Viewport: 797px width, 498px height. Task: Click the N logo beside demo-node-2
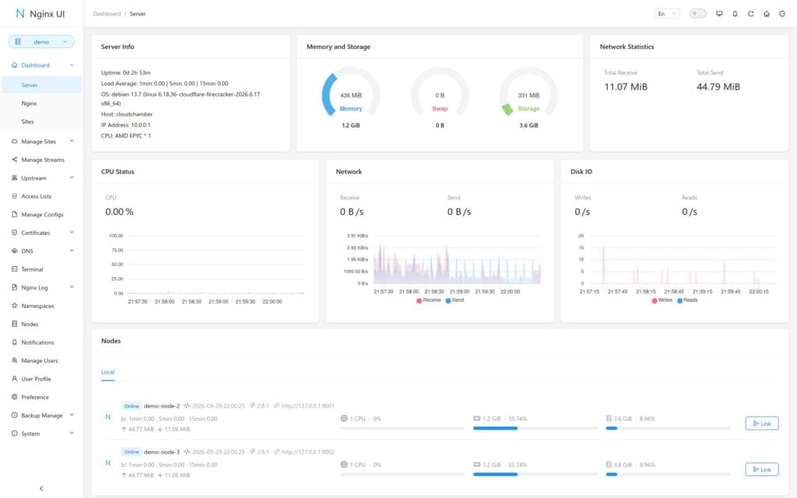coord(107,417)
